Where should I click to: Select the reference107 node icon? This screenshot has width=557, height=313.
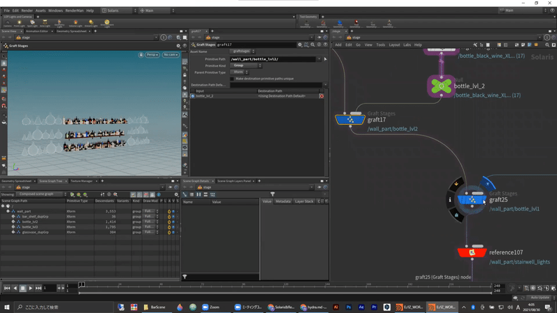tap(472, 252)
